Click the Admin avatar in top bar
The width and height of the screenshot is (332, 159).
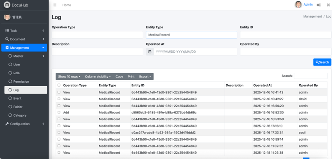tap(298, 4)
